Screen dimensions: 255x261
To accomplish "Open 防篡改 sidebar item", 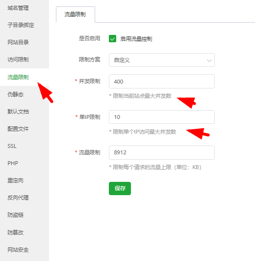I will (x=15, y=232).
